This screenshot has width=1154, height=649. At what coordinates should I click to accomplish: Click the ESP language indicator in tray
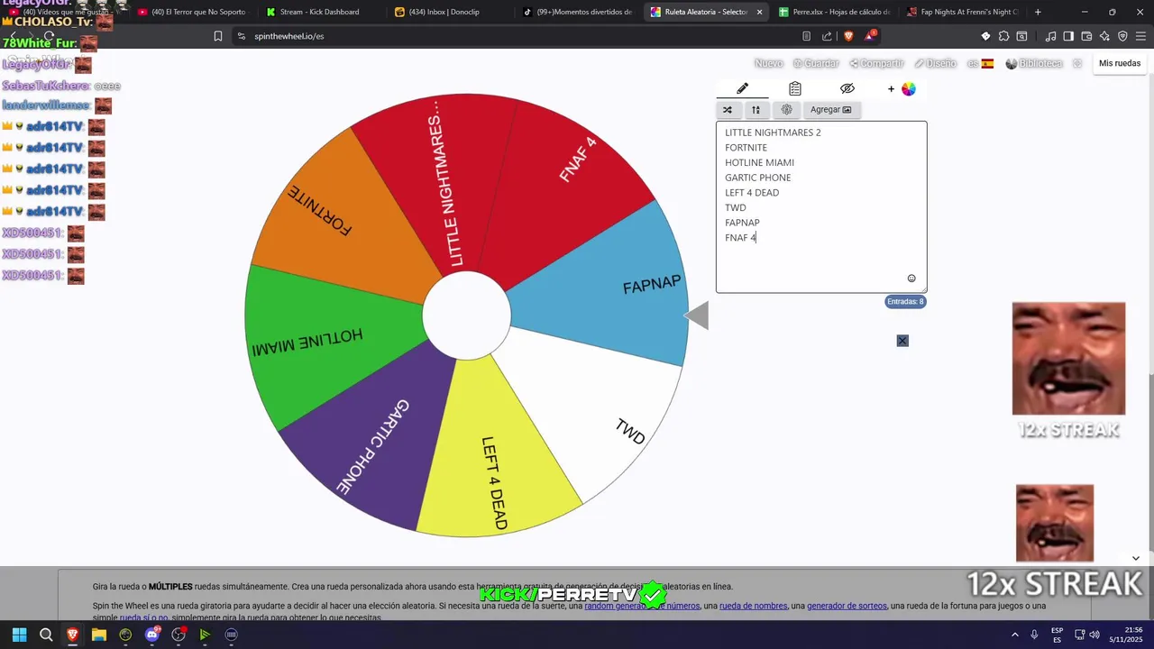click(1057, 635)
